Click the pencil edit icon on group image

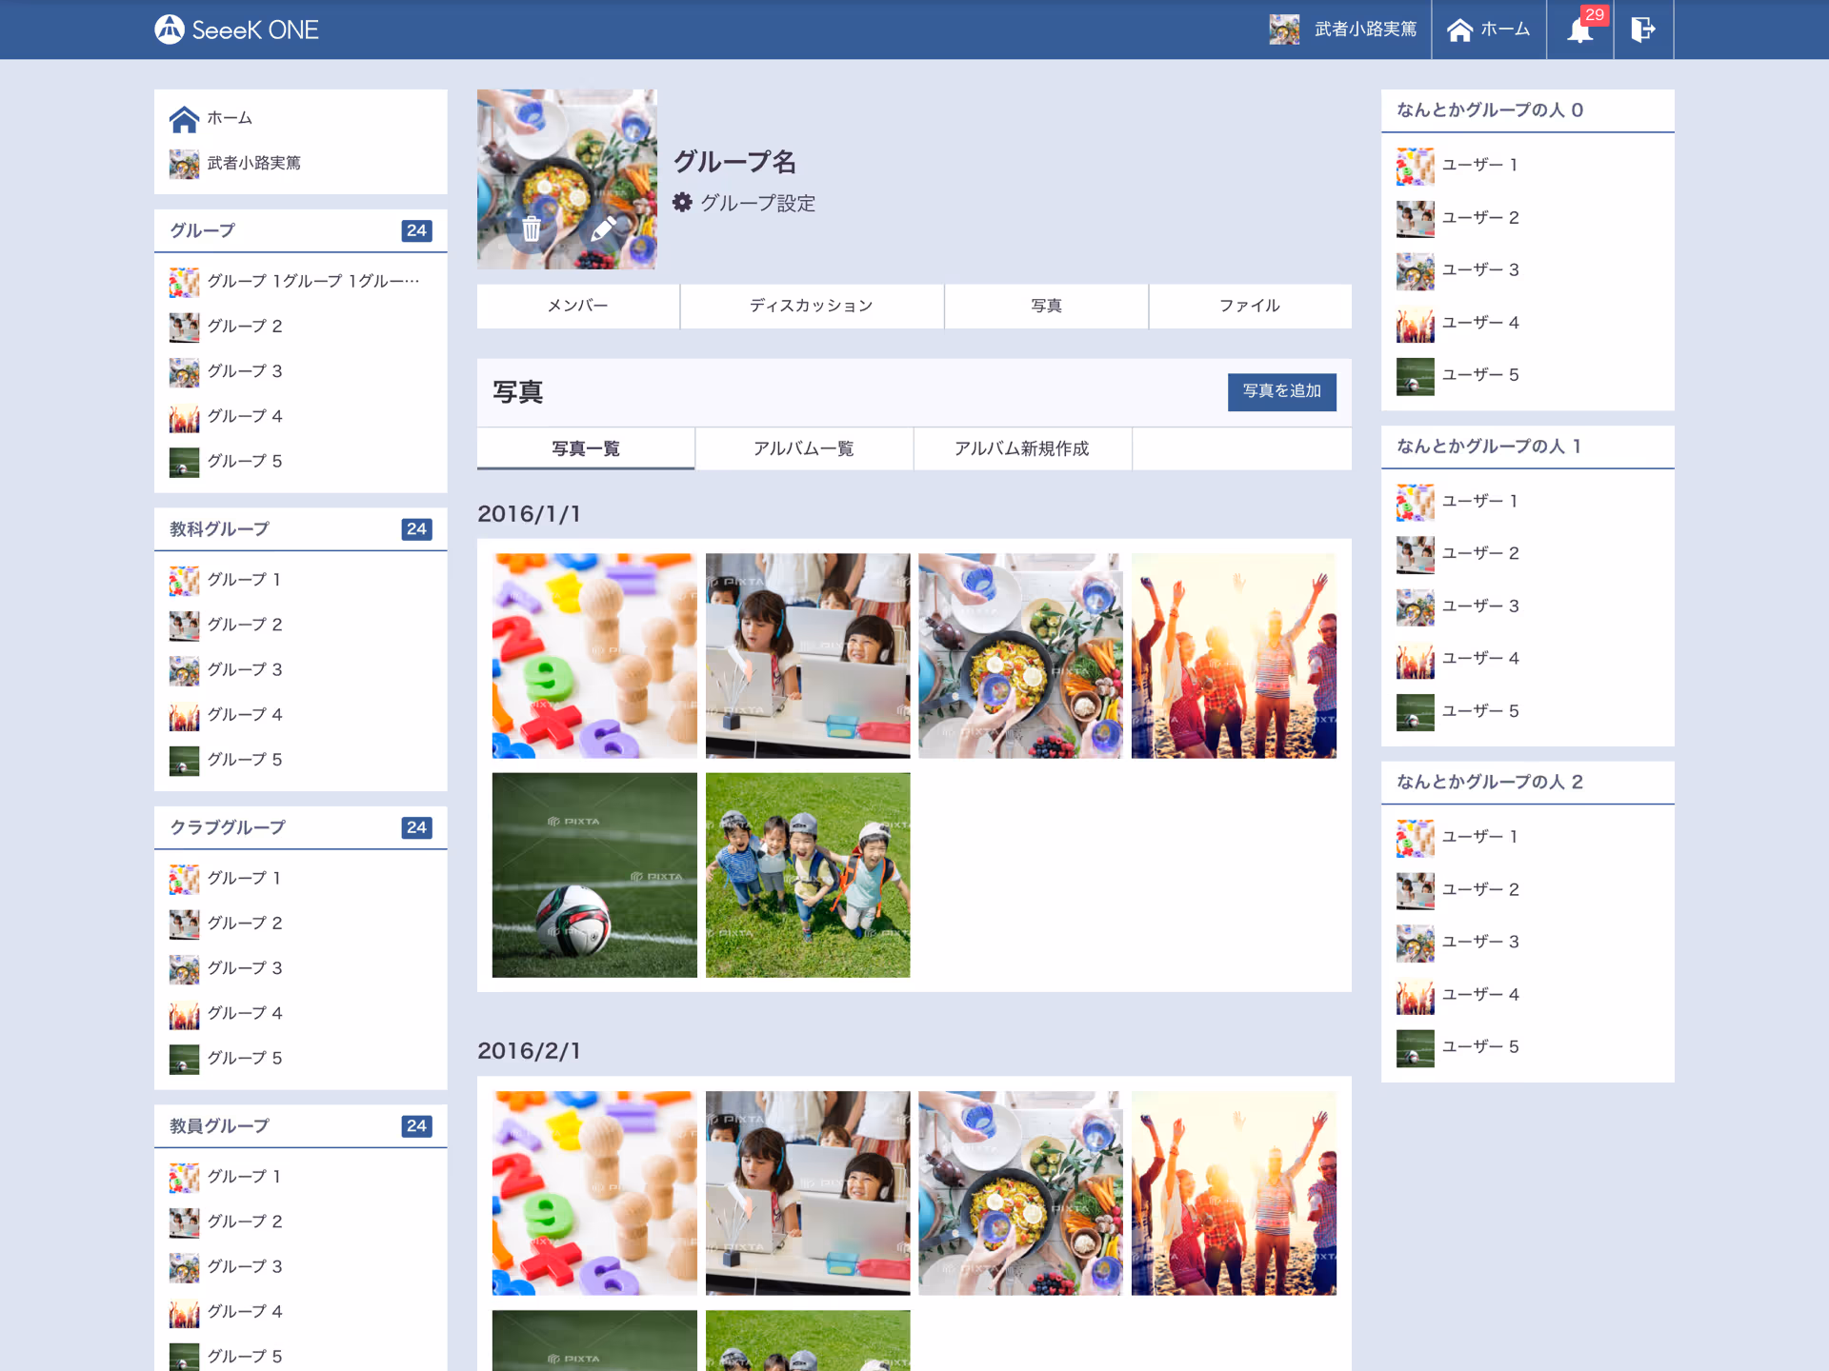(x=603, y=228)
